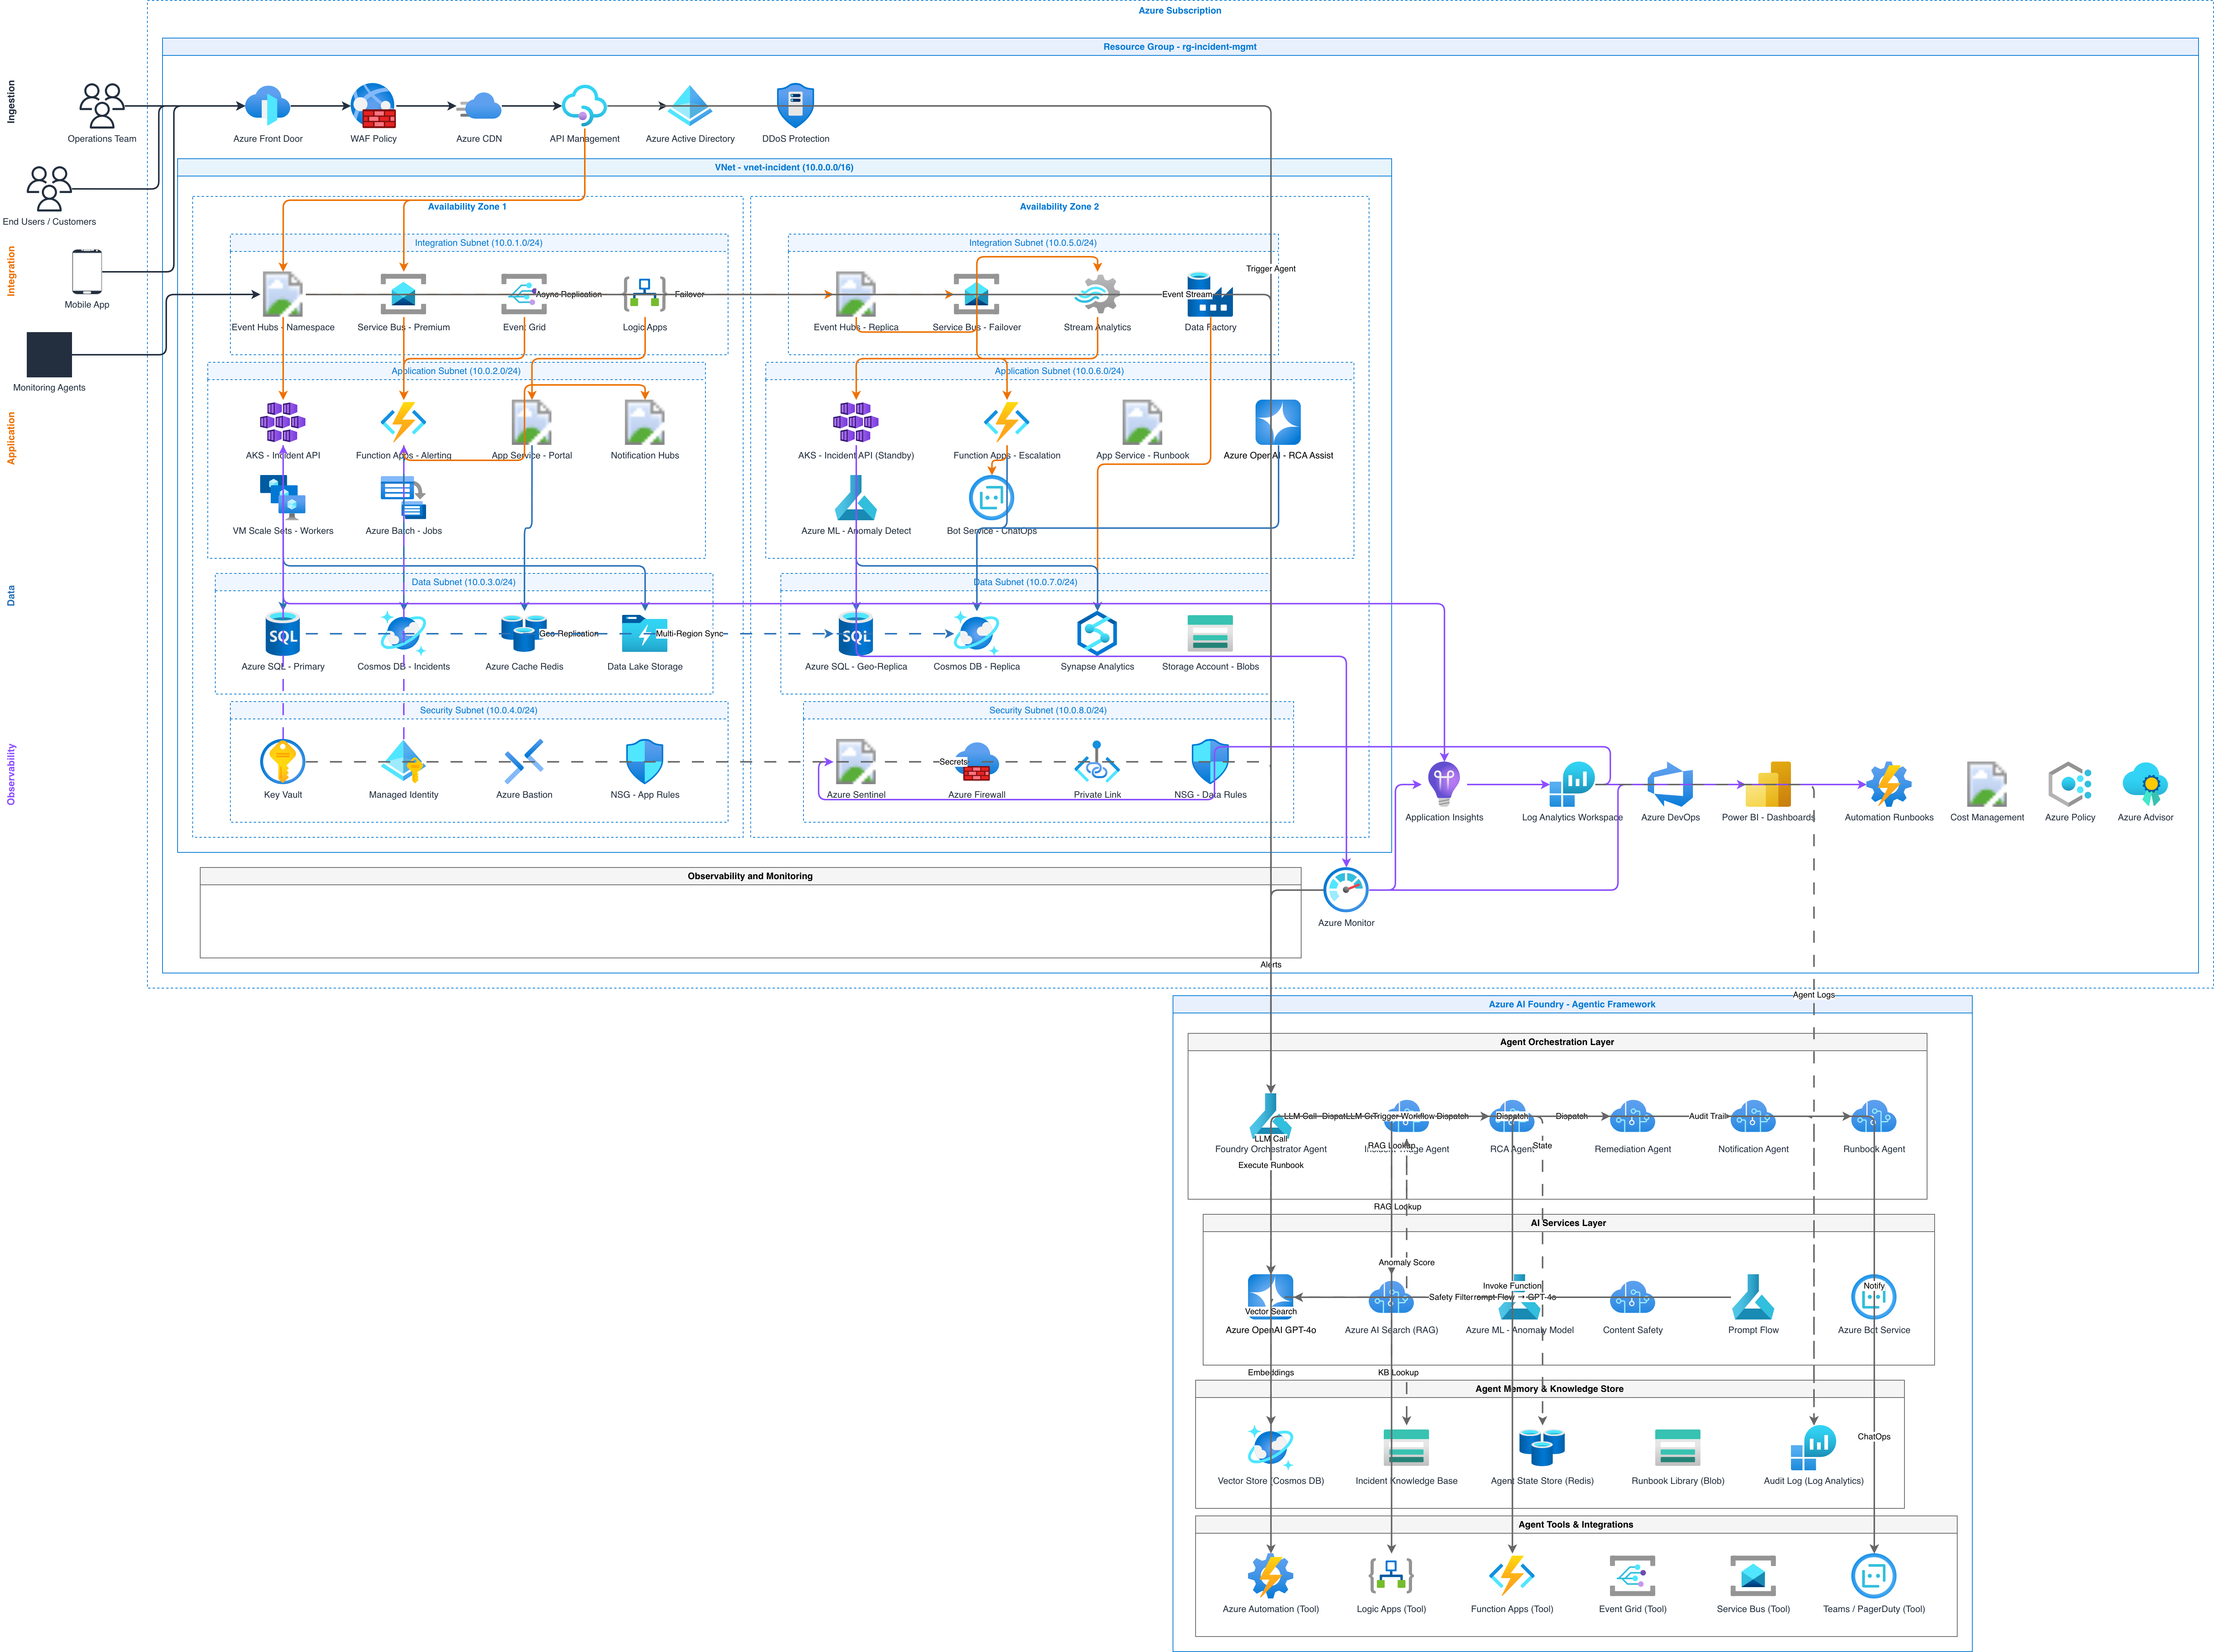Click the End Users / Customers icon
2214x1652 pixels.
49,189
